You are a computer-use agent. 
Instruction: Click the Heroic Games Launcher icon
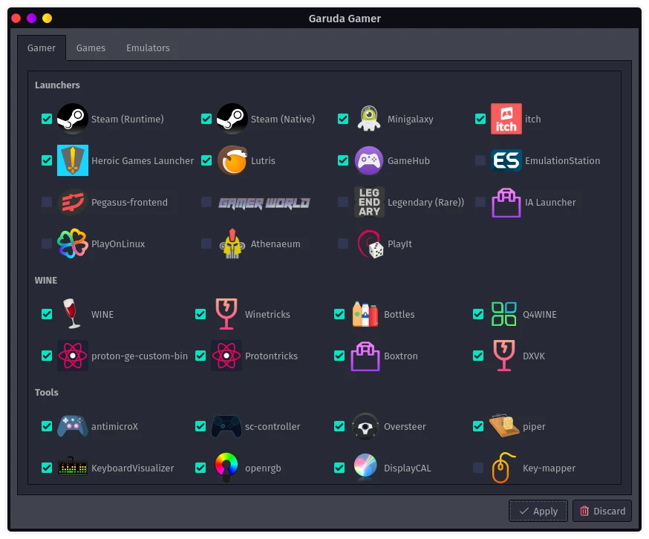coord(73,160)
